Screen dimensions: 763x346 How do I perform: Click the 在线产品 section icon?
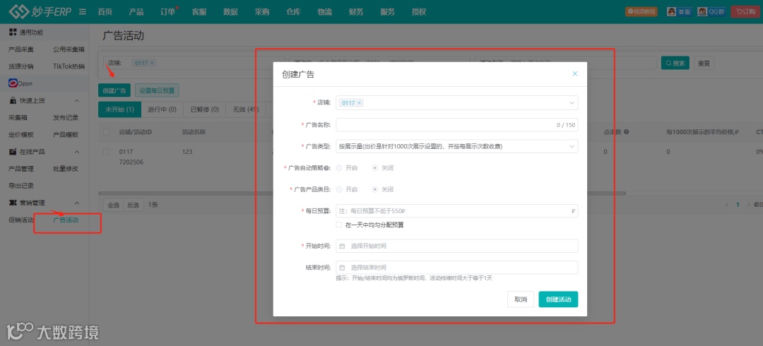13,151
